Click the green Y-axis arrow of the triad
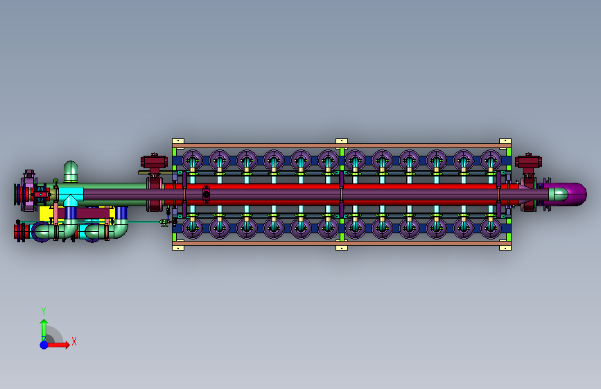The width and height of the screenshot is (601, 389). click(44, 329)
